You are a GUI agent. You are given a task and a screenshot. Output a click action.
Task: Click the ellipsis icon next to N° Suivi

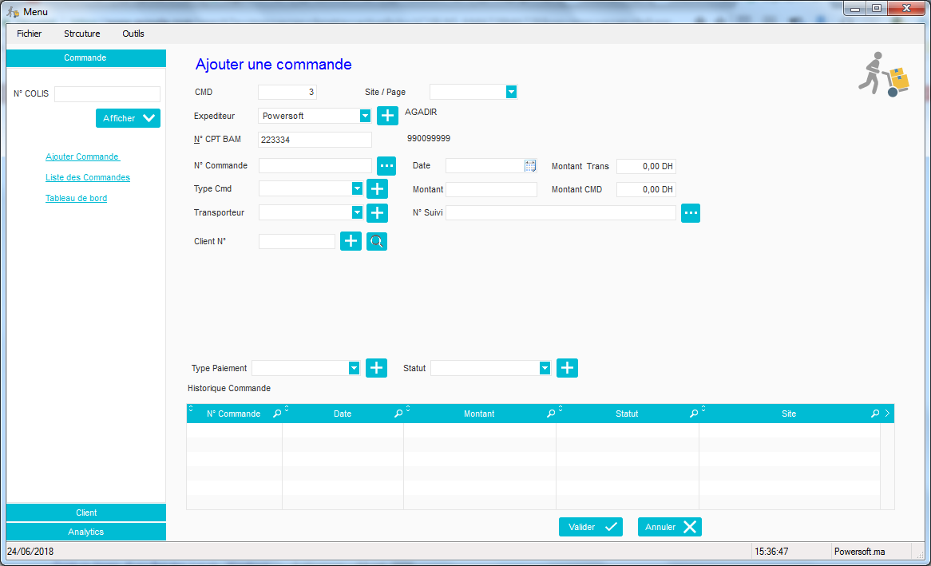tap(691, 213)
